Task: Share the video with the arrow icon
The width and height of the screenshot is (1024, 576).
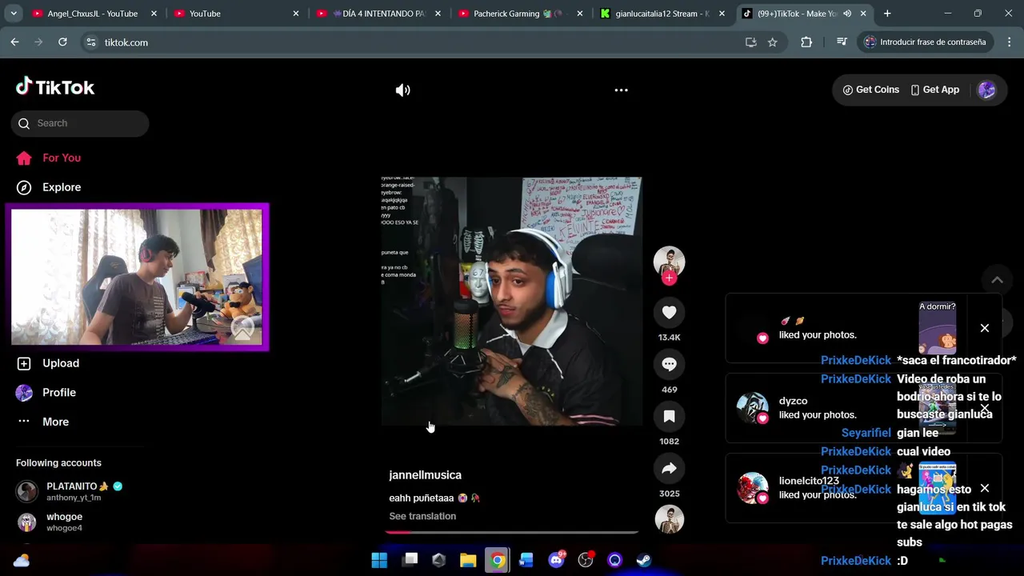Action: coord(669,469)
